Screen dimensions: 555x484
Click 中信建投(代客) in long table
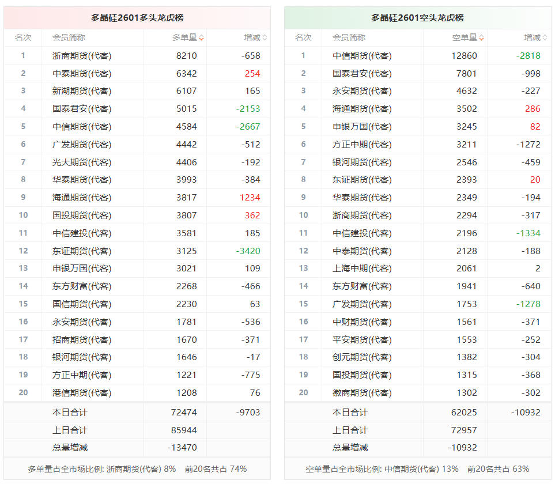(x=82, y=233)
